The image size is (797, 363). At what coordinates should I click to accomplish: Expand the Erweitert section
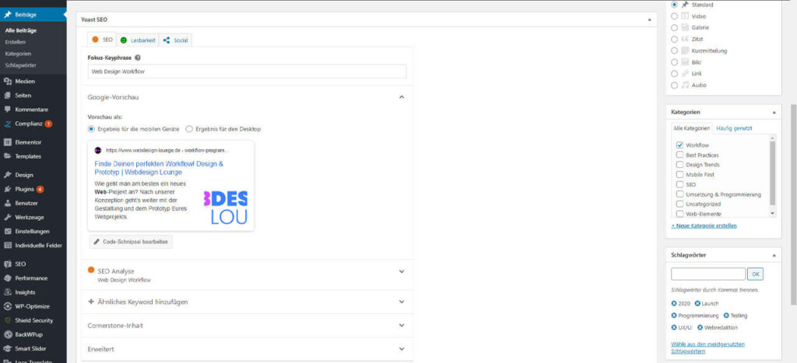point(402,349)
